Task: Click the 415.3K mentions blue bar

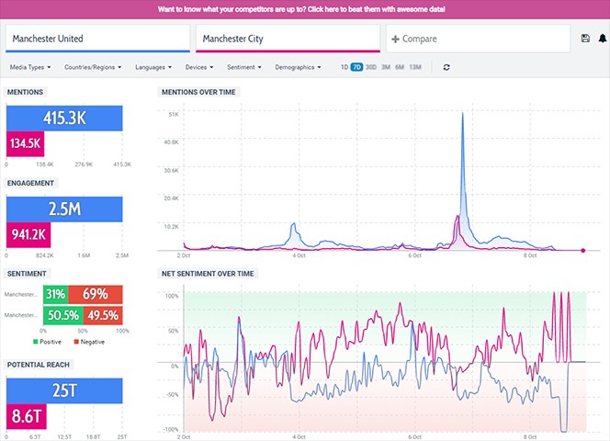Action: (x=64, y=118)
